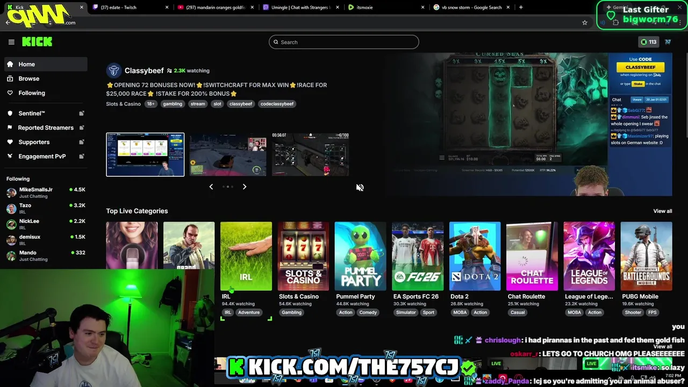This screenshot has height=387, width=688.
Task: Focus the Kick search field
Action: (x=344, y=42)
